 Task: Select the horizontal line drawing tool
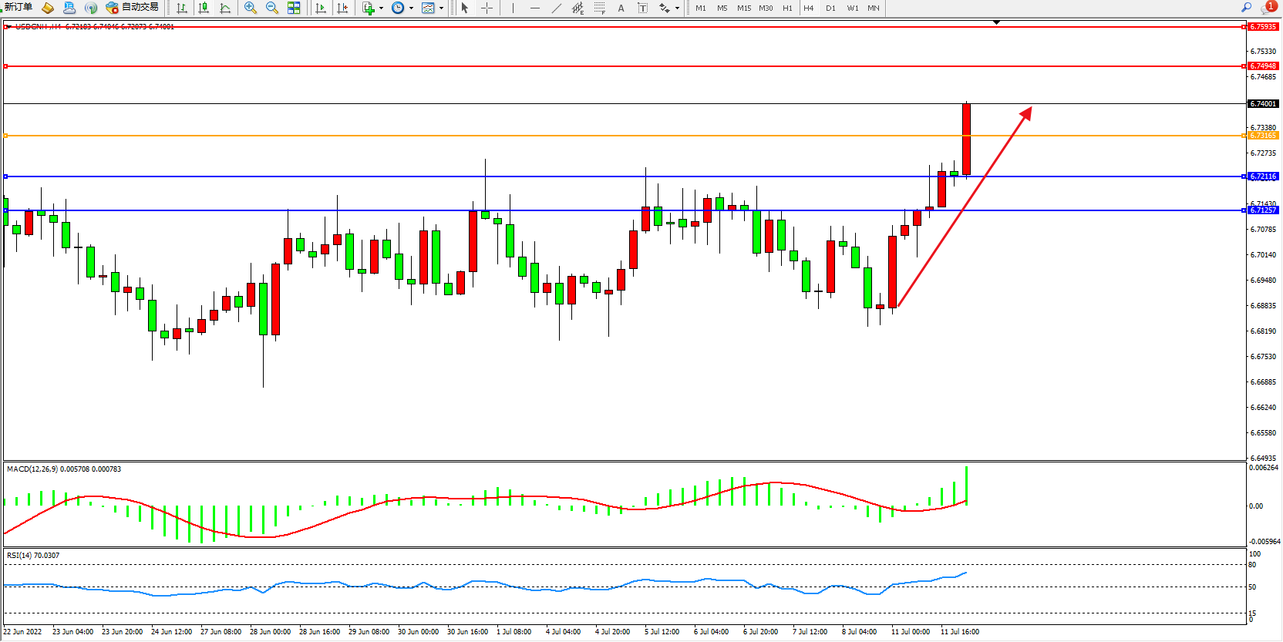tap(534, 8)
